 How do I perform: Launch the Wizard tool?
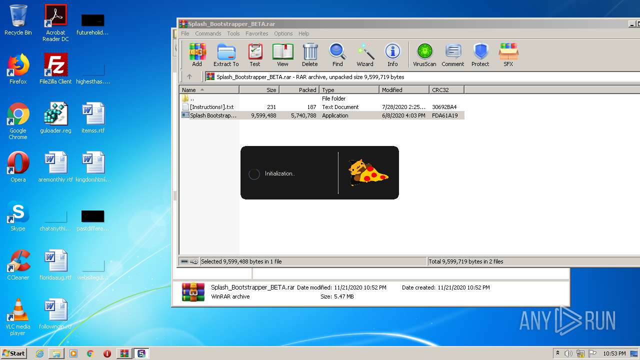pos(365,55)
